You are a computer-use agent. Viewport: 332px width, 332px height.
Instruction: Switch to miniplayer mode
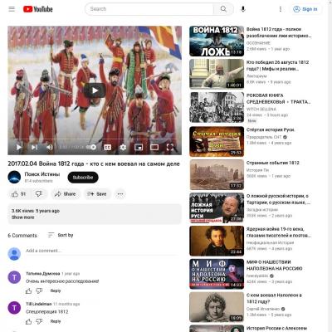139,147
